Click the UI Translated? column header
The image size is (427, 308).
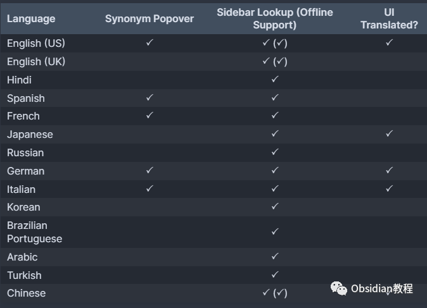[x=389, y=18]
